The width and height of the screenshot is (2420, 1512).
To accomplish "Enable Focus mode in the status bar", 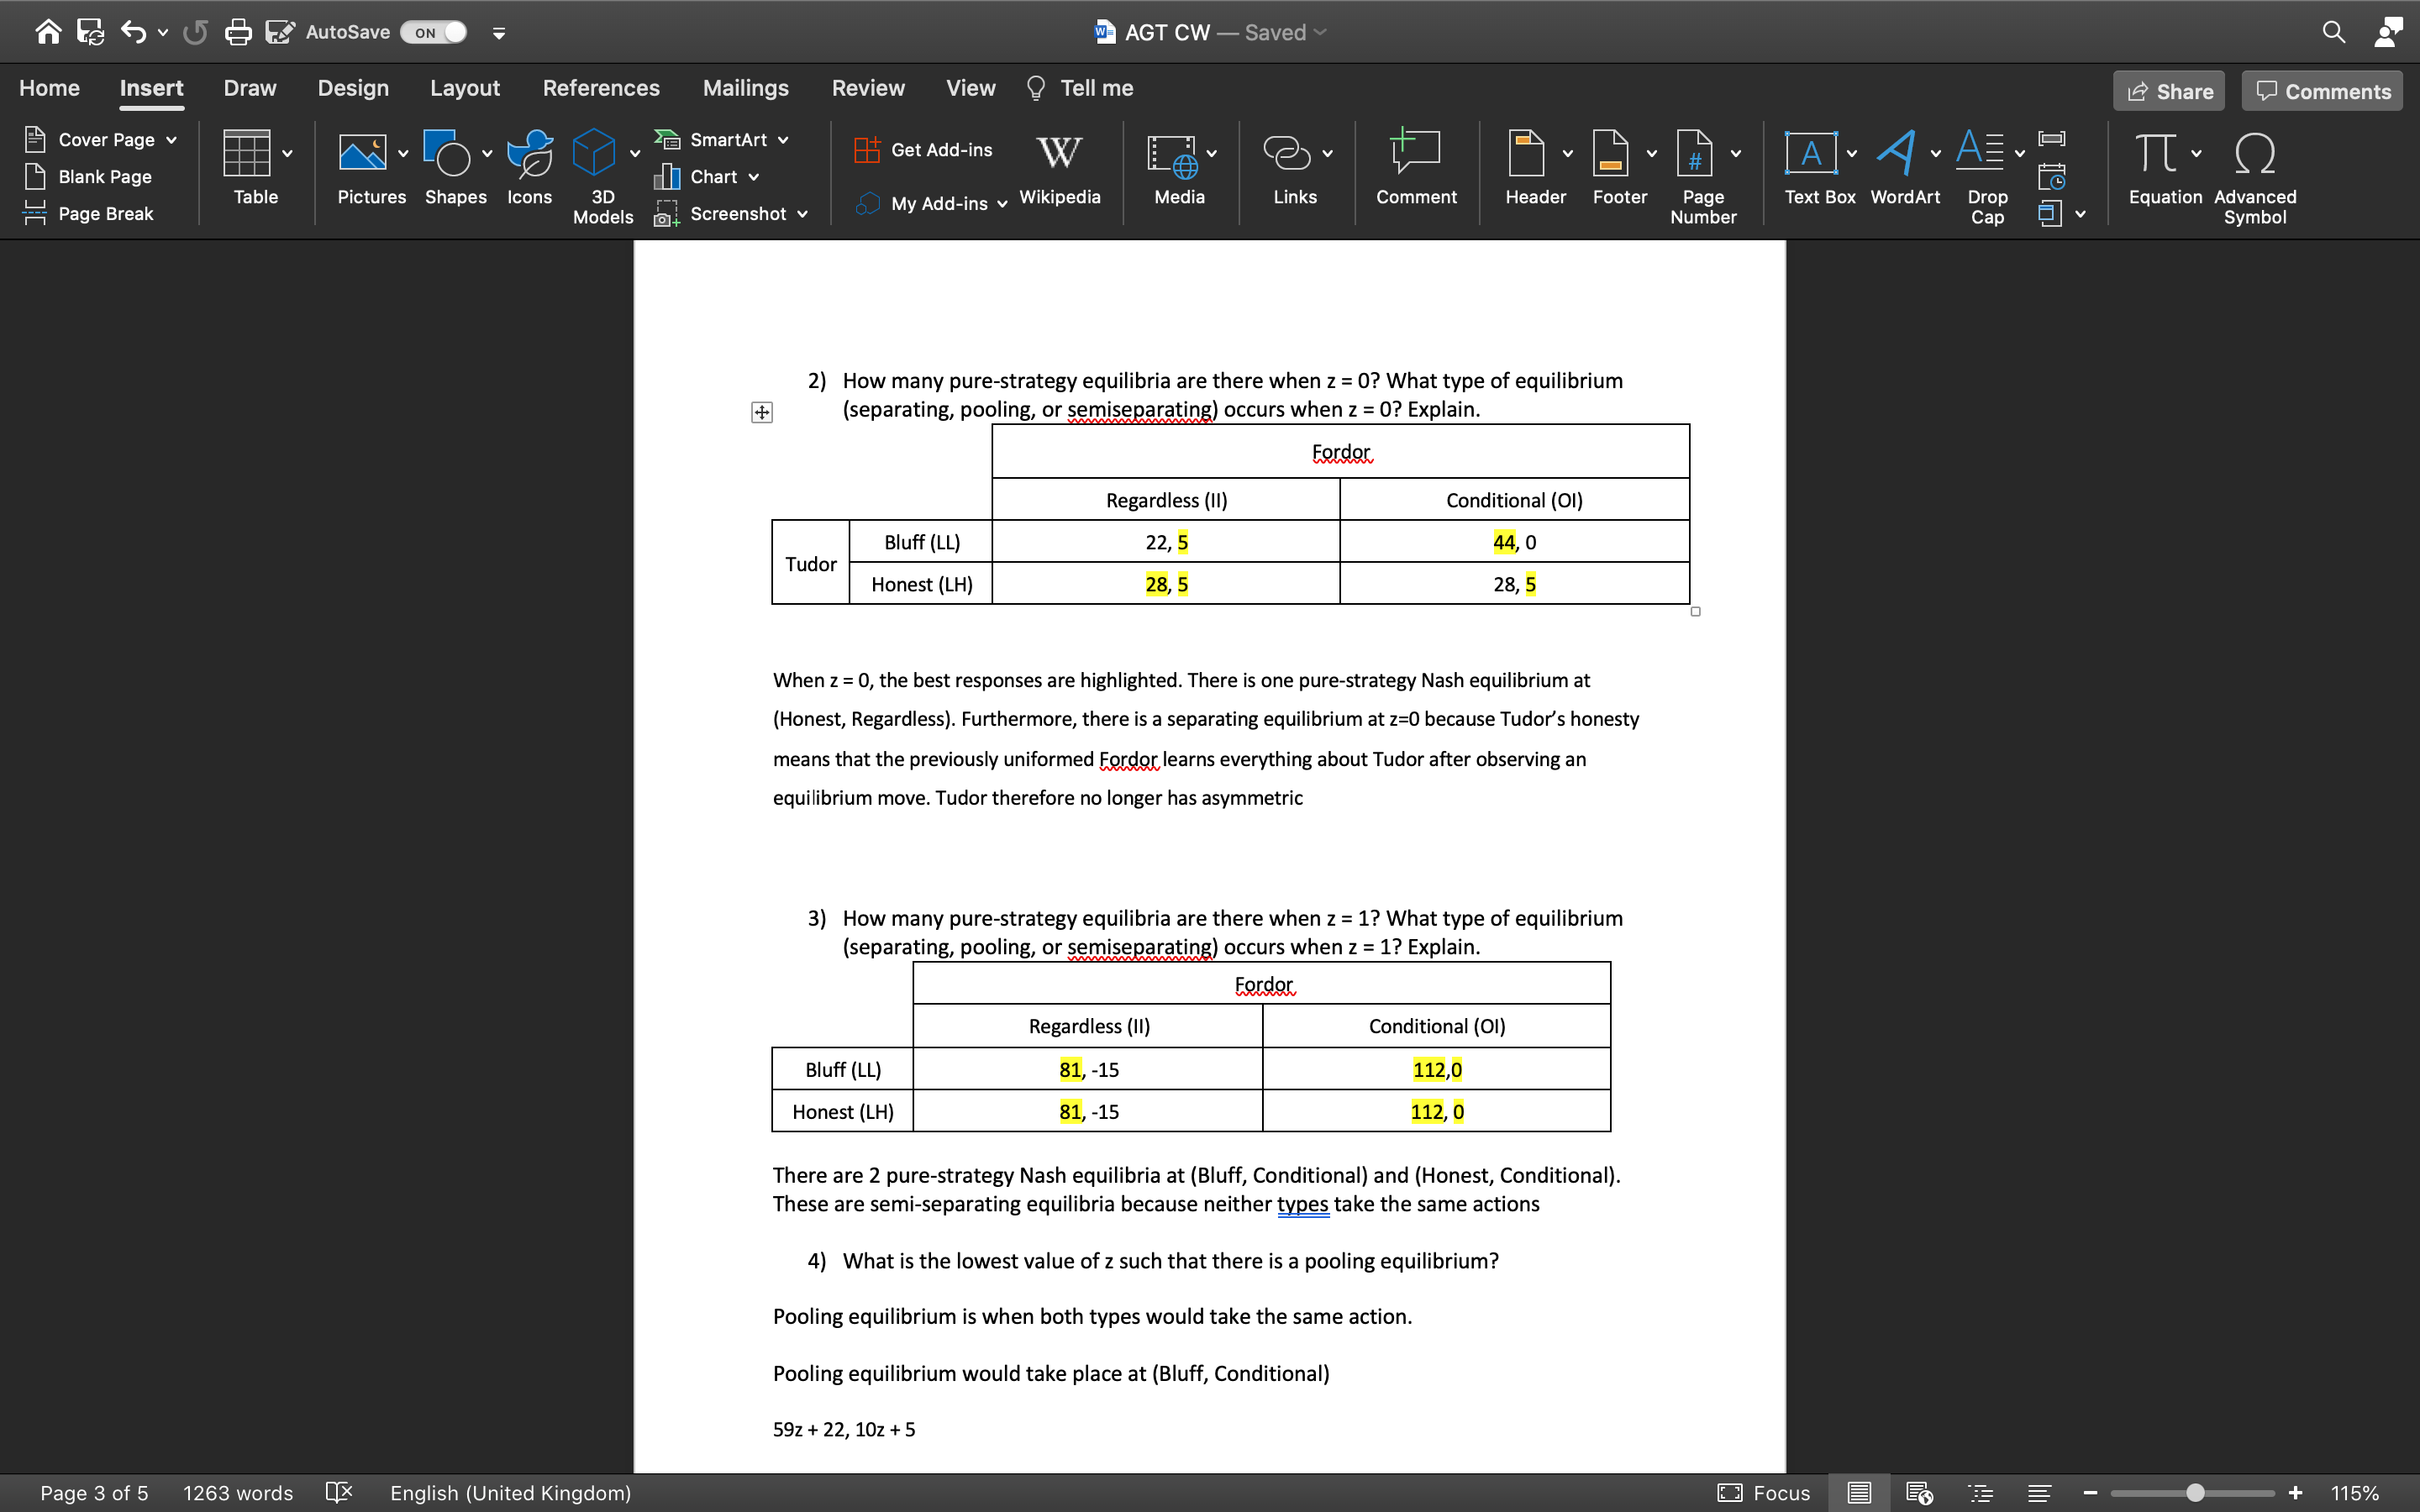I will (1764, 1492).
